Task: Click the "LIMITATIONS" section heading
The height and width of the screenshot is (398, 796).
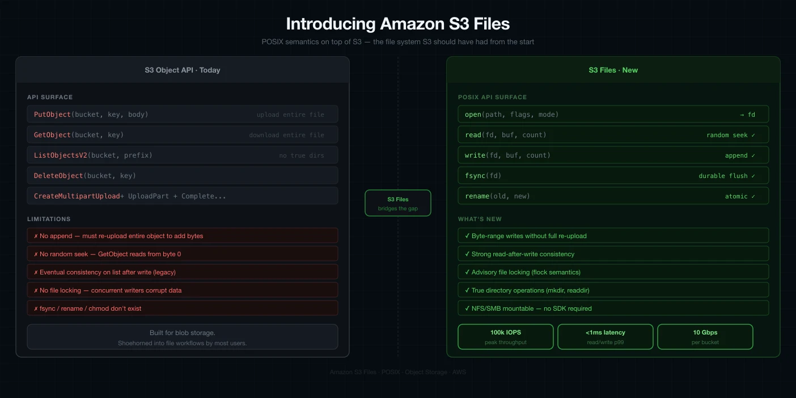Action: (49, 219)
